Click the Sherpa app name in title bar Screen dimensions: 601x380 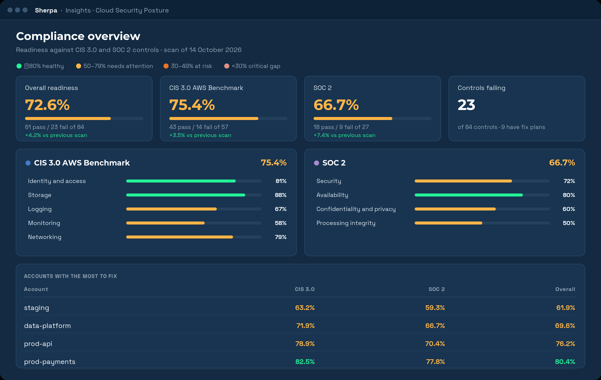[x=46, y=10]
